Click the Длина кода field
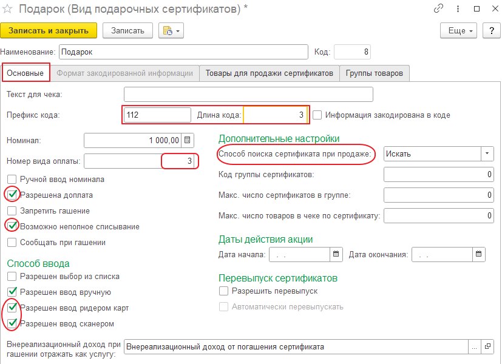 point(275,115)
